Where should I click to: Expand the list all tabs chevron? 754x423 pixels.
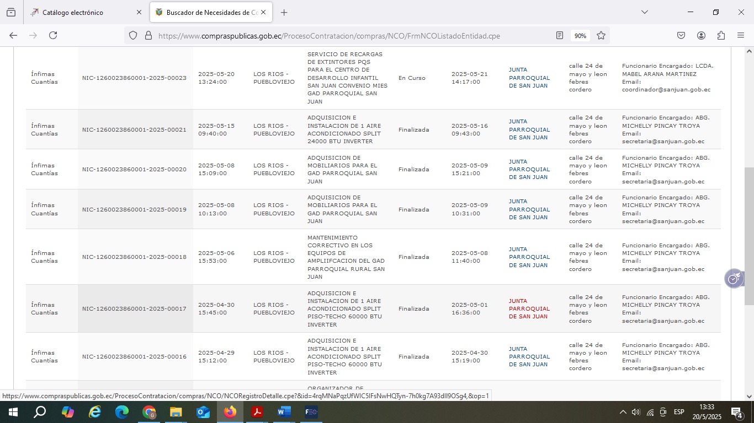pos(644,12)
